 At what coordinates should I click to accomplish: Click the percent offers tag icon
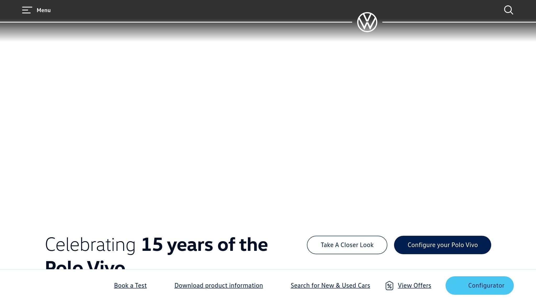(x=389, y=286)
